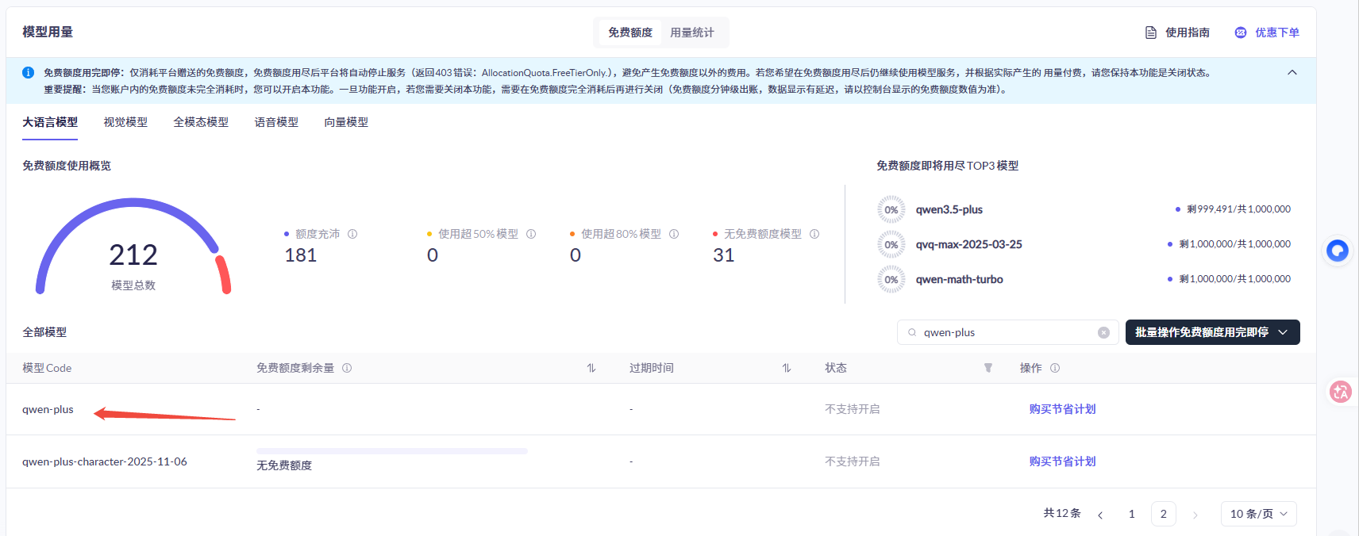Click 购买节省计划 for qwen-plus
Screen dimensions: 1359x536
coord(1062,409)
